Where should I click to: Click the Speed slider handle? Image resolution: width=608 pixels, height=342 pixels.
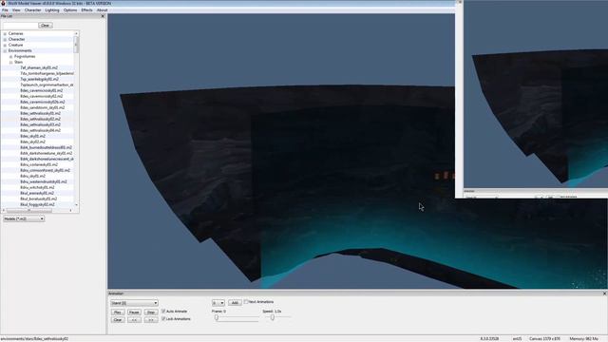[273, 317]
